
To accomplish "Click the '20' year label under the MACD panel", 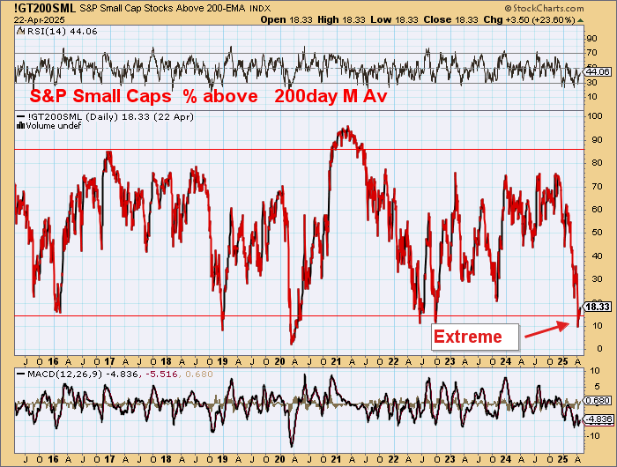I will (281, 460).
